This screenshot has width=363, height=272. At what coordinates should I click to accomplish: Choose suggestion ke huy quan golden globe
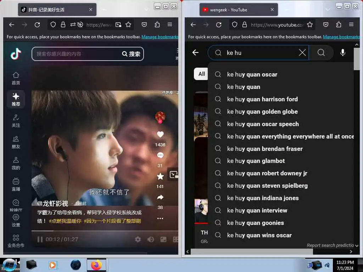pyautogui.click(x=281, y=112)
